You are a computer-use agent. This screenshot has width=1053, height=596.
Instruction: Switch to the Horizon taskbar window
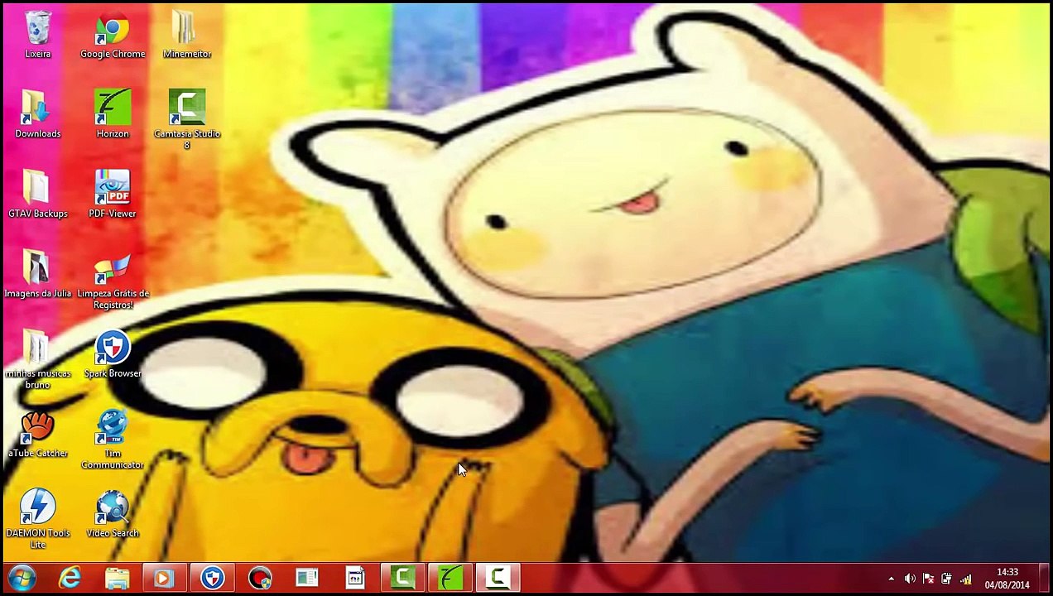click(450, 579)
